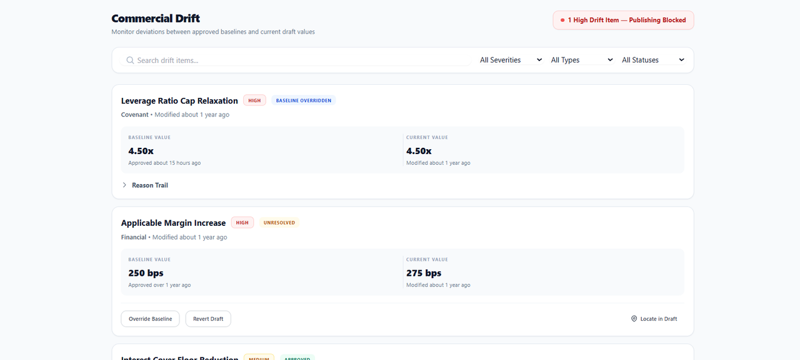Open the All Statuses dropdown
This screenshot has width=800, height=360.
[653, 60]
